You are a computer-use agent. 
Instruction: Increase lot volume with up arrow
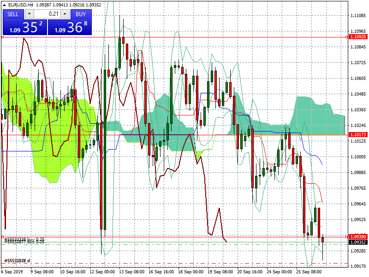[x=65, y=14]
